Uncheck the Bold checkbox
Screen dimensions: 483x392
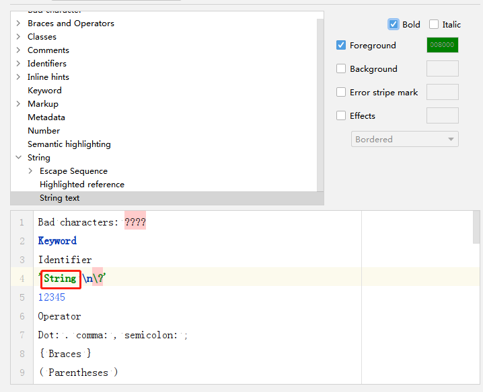pos(394,24)
